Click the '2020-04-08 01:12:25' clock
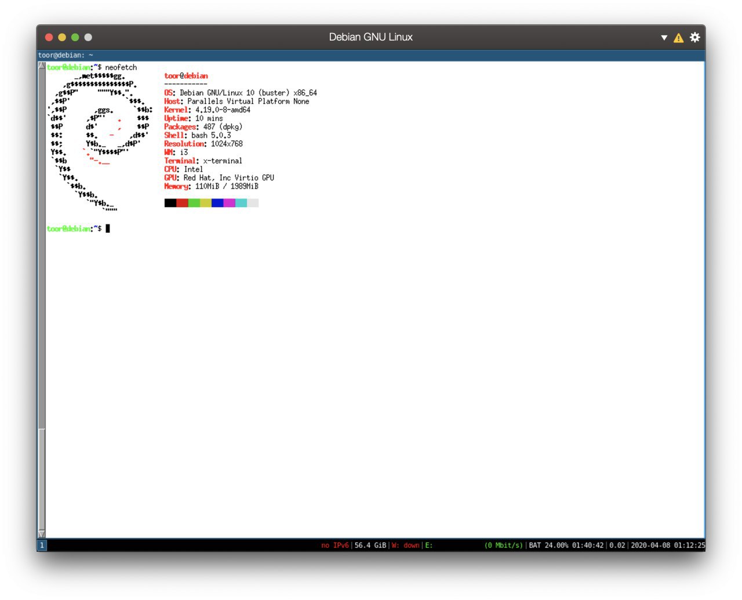The height and width of the screenshot is (600, 742). 668,545
